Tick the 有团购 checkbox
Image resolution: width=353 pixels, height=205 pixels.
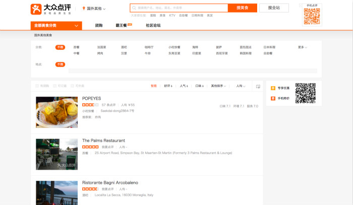pyautogui.click(x=36, y=86)
